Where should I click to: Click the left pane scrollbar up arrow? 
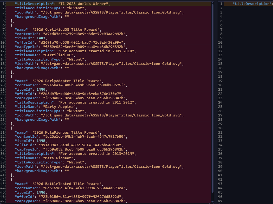pyautogui.click(x=213, y=2)
